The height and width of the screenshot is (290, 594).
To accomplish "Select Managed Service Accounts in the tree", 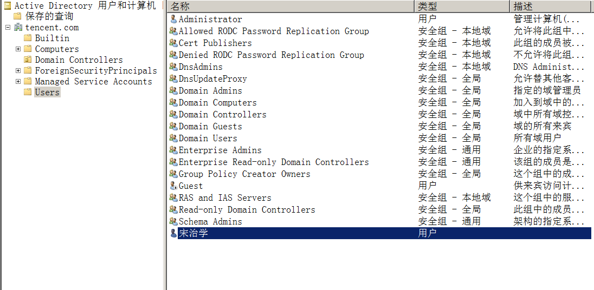I will pyautogui.click(x=94, y=81).
